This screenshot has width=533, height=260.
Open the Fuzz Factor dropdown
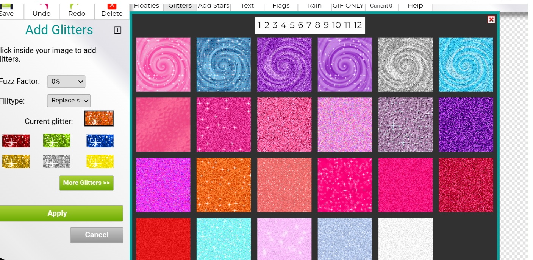tap(66, 81)
